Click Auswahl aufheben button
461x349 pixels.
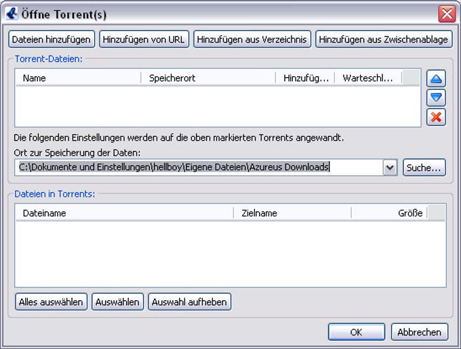click(x=190, y=302)
